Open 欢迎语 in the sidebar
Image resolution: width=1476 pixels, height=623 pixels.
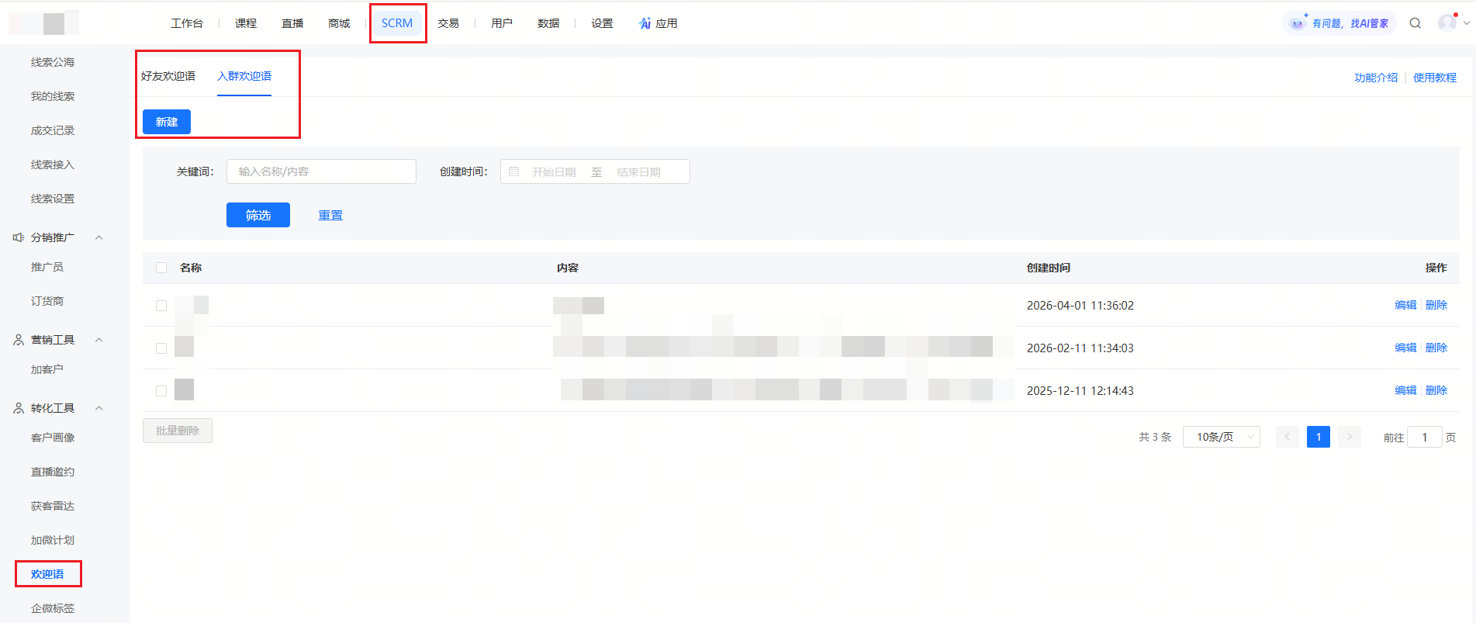pyautogui.click(x=47, y=574)
